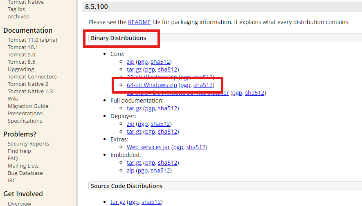Click the Binary Distributions heading
This screenshot has height=206, width=362.
[119, 38]
